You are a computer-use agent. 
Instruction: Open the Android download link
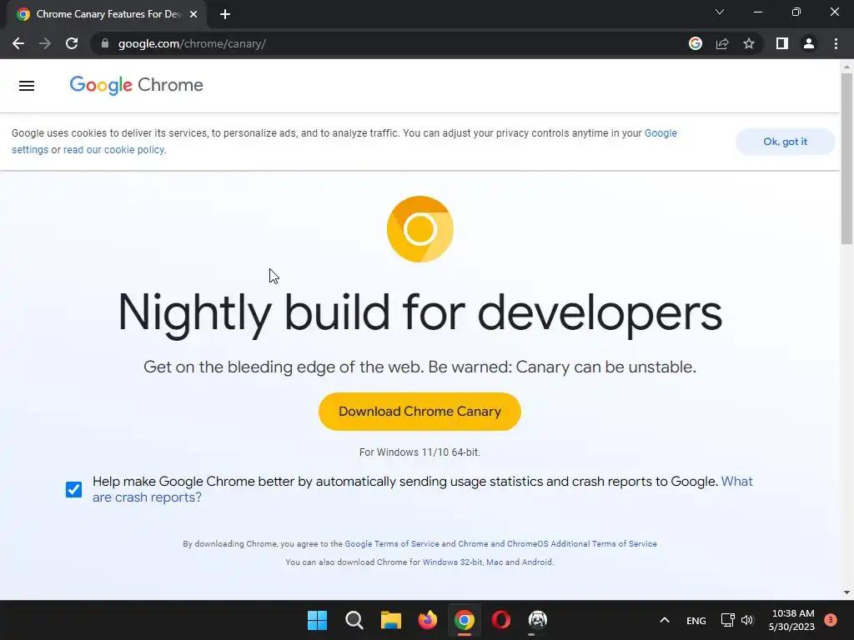tap(536, 562)
